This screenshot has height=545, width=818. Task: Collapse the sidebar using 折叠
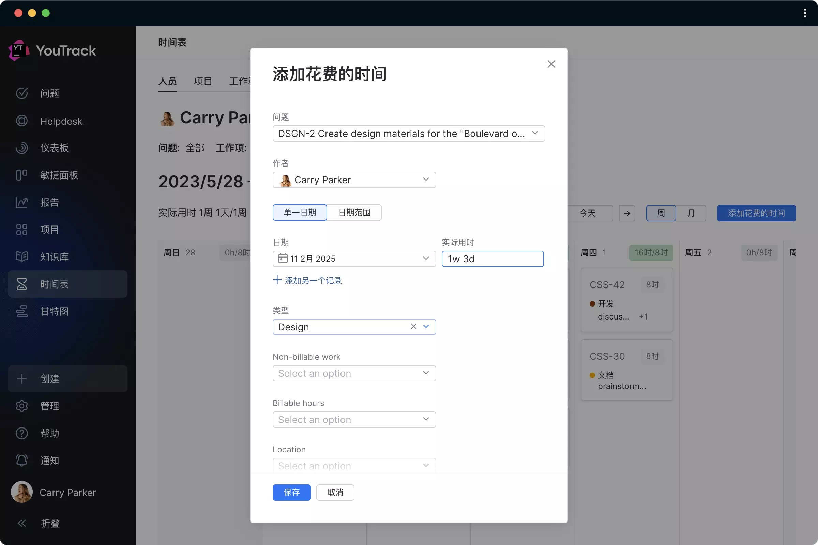50,523
